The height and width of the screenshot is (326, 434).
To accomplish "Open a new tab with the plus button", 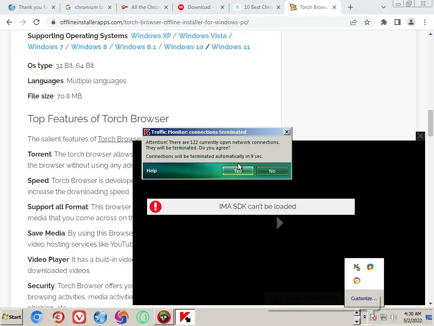I will tap(351, 7).
